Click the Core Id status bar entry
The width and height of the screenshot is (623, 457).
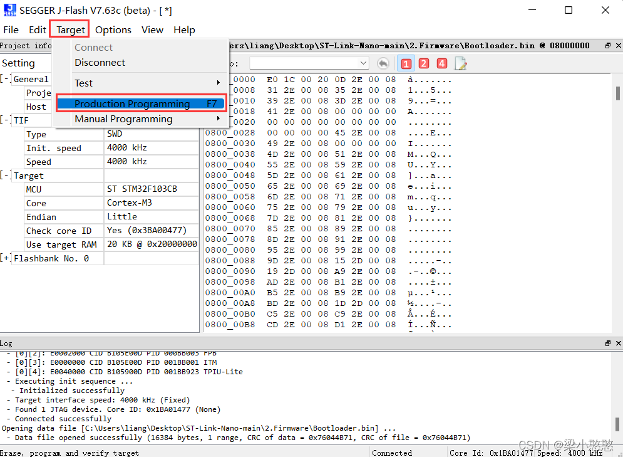(x=491, y=453)
